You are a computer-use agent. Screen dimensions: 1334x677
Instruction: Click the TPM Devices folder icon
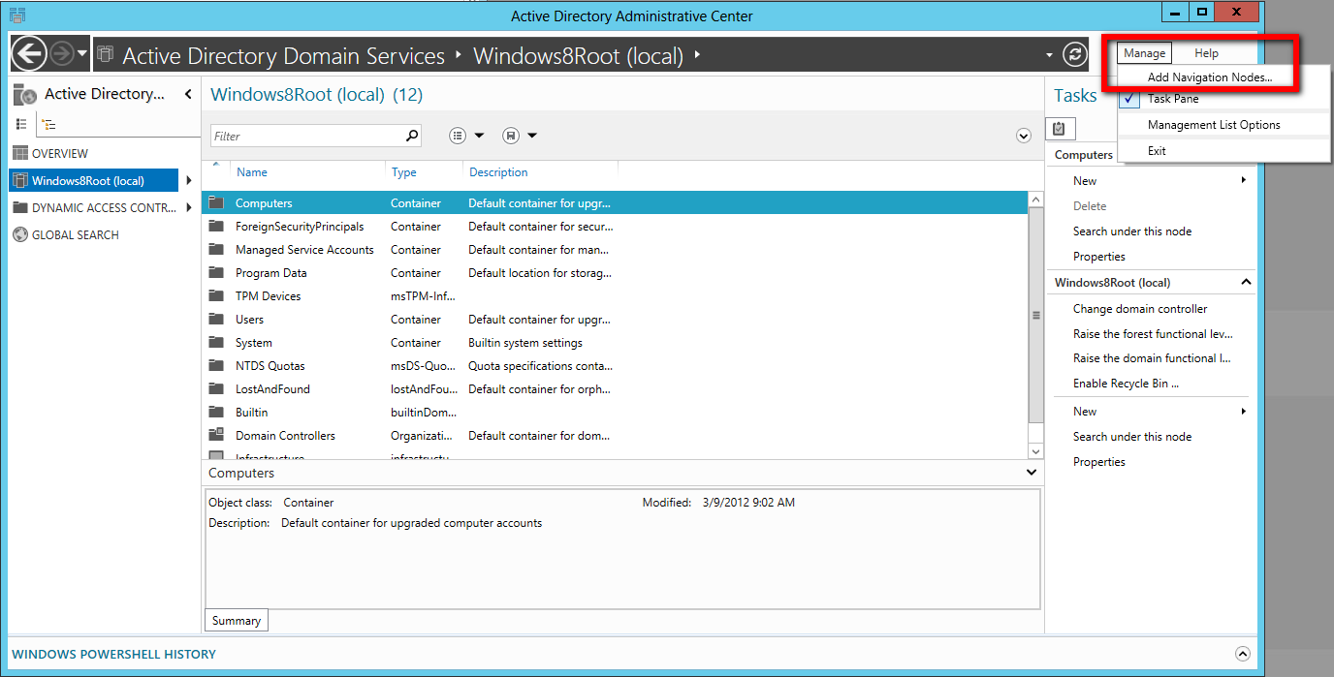tap(217, 296)
